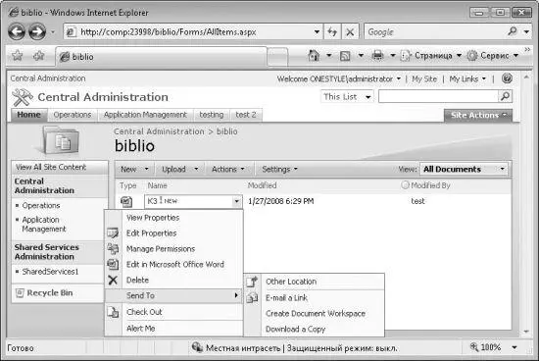This screenshot has width=539, height=361.
Task: Click the Google search input field
Action: (435, 32)
